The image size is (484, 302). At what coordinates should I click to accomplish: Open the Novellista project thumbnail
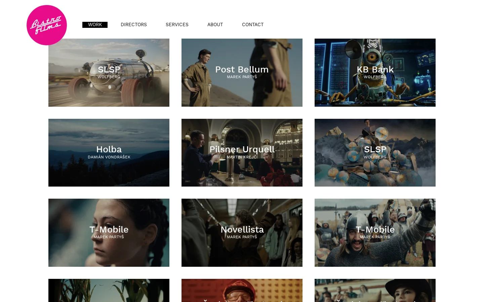(242, 233)
